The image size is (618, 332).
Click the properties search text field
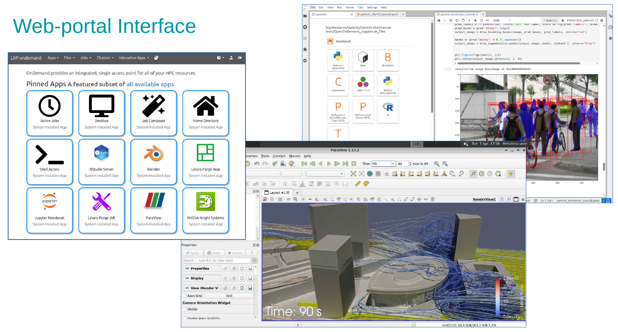(x=216, y=260)
